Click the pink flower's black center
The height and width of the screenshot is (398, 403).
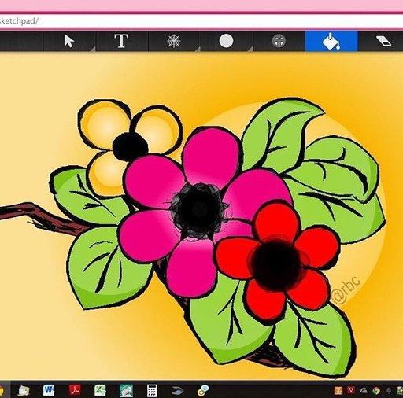198,210
